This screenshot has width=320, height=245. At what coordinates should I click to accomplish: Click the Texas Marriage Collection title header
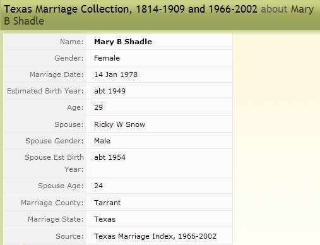(x=131, y=9)
